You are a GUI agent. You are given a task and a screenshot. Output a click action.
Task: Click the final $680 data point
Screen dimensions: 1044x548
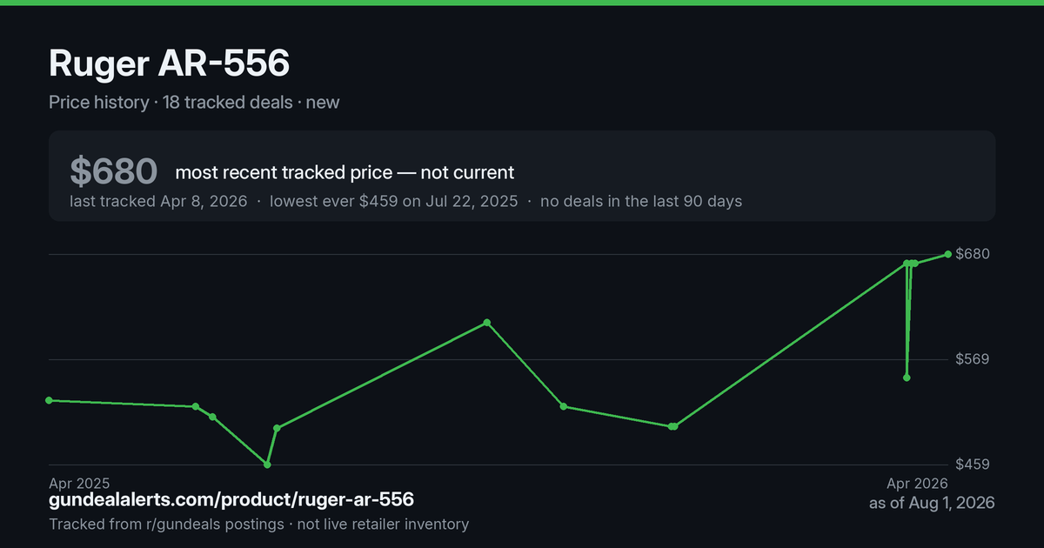(x=947, y=254)
